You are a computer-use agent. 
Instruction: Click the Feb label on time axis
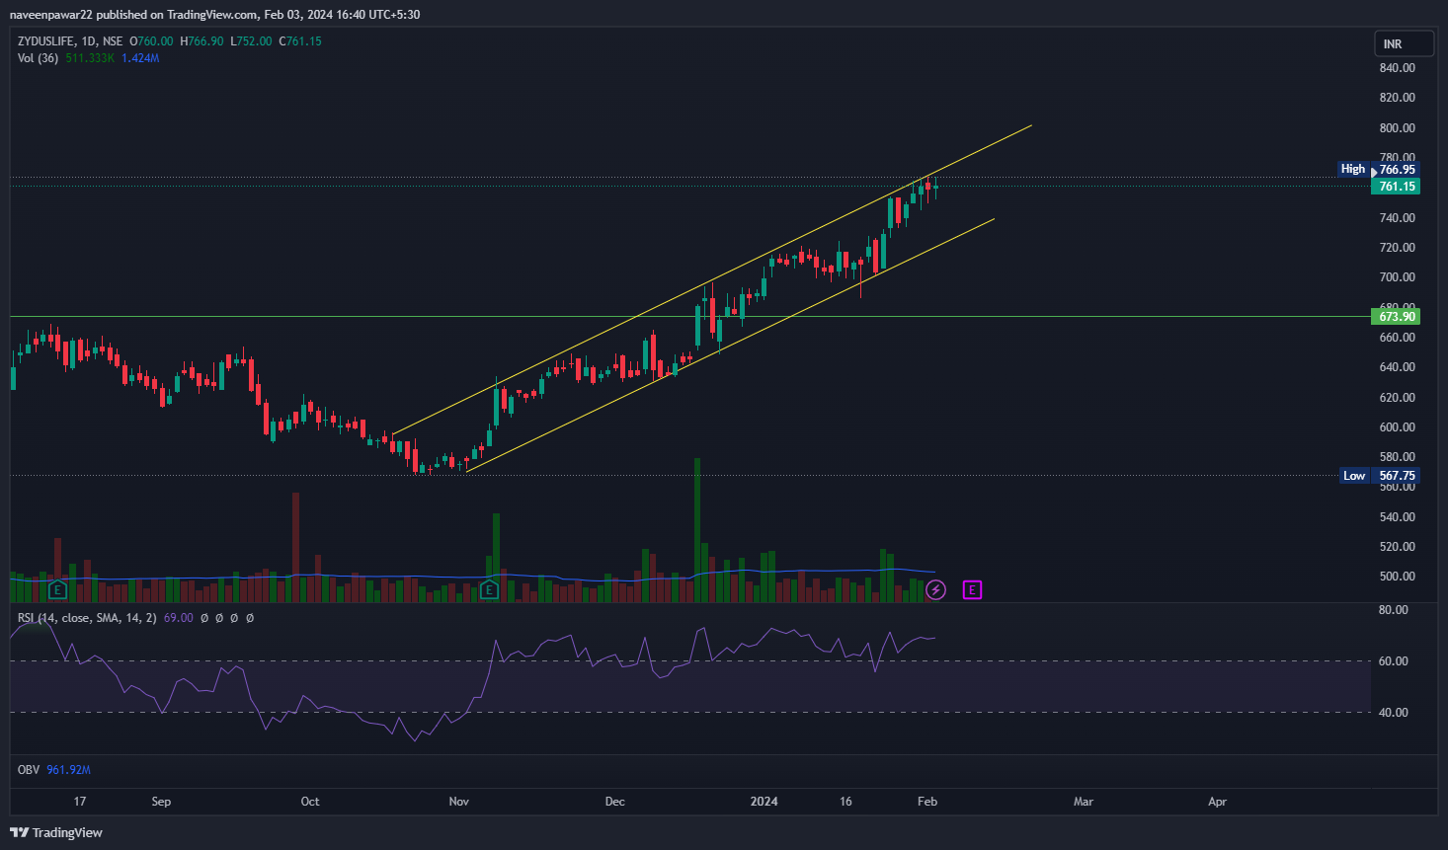(x=926, y=802)
